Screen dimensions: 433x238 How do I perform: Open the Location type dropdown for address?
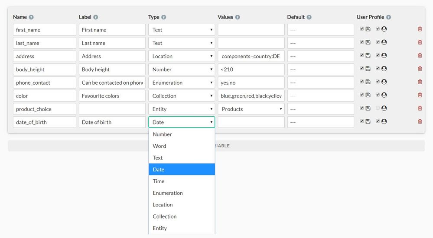coord(182,56)
